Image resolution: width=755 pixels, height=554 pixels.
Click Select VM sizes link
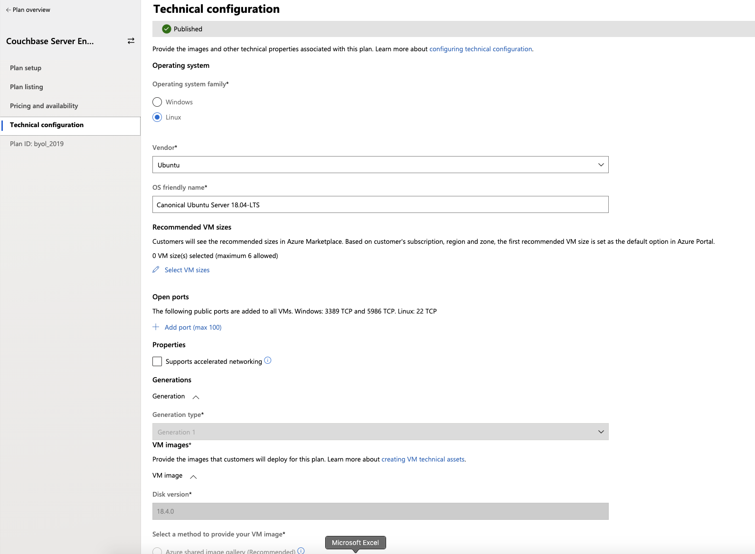[x=187, y=270]
